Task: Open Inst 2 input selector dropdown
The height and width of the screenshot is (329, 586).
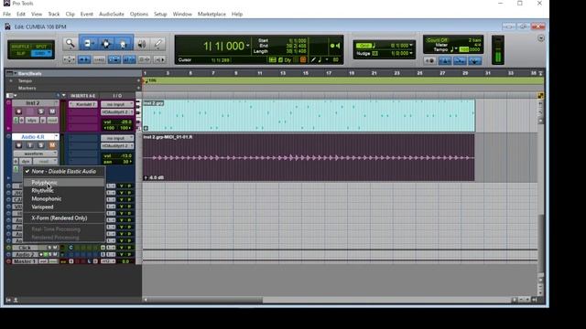Action: click(x=117, y=104)
